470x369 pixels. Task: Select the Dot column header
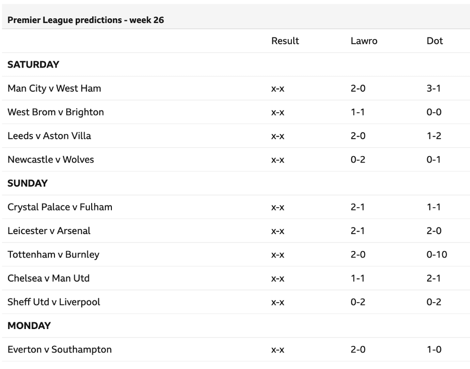click(435, 41)
